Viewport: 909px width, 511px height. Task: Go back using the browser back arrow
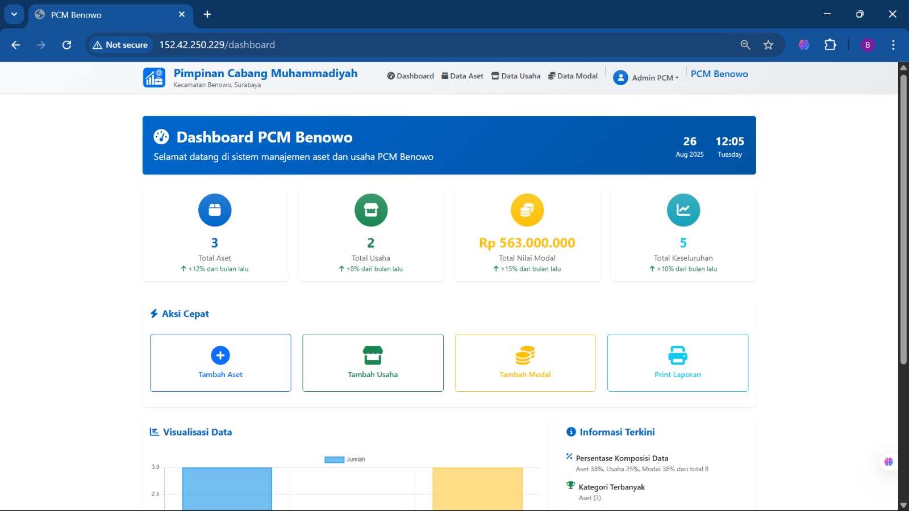click(16, 45)
